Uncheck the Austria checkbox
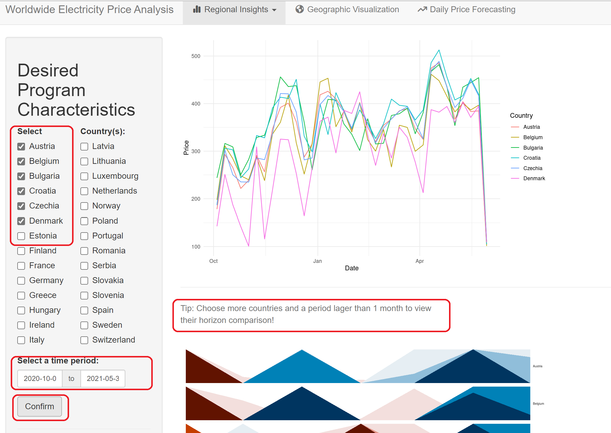The width and height of the screenshot is (611, 433). click(x=21, y=147)
